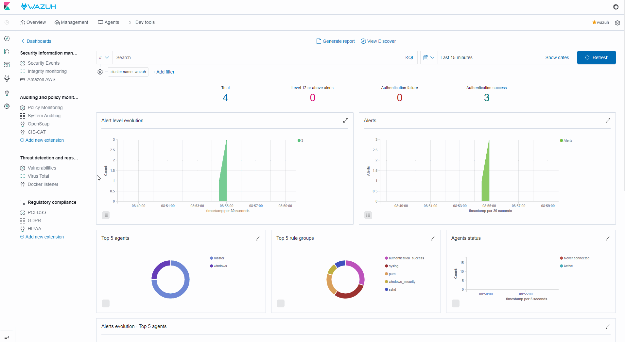This screenshot has width=625, height=342.
Task: Click the Refresh button
Action: coord(596,57)
